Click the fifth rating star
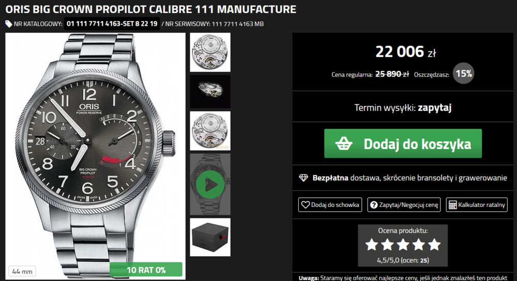The height and width of the screenshot is (281, 517). coord(434,244)
